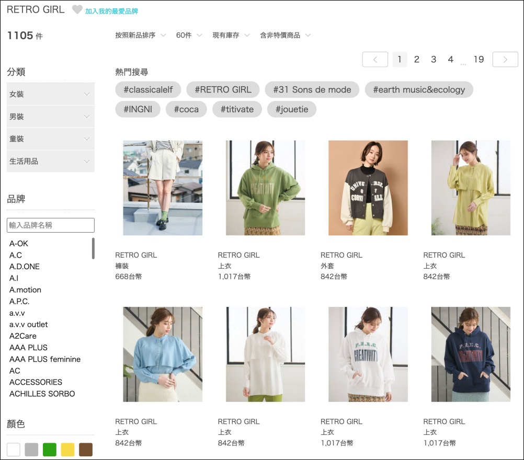Select brand A.D.ONE
Image resolution: width=524 pixels, height=460 pixels.
tap(25, 267)
